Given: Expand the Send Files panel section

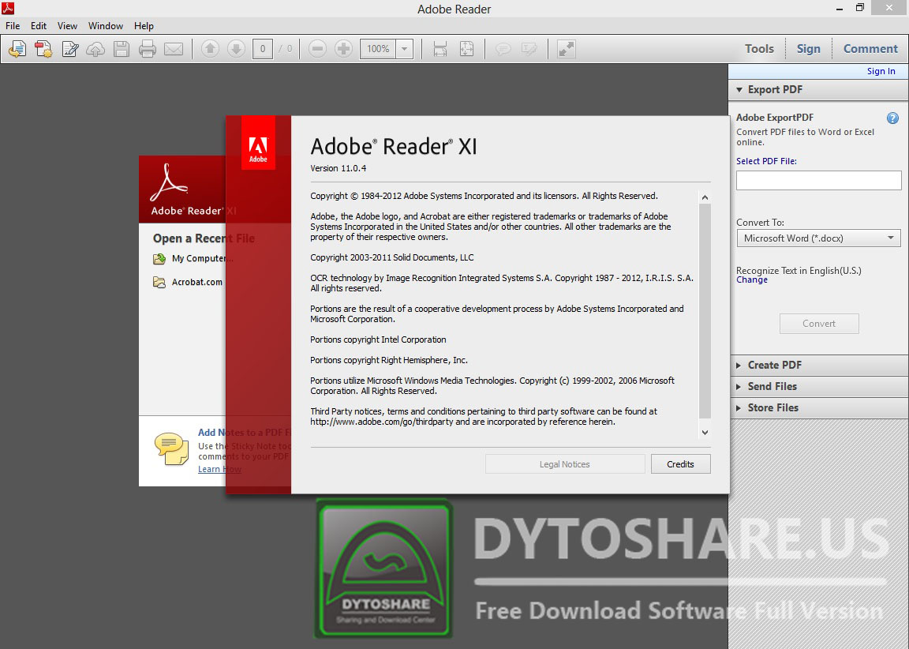Looking at the screenshot, I should (x=739, y=387).
